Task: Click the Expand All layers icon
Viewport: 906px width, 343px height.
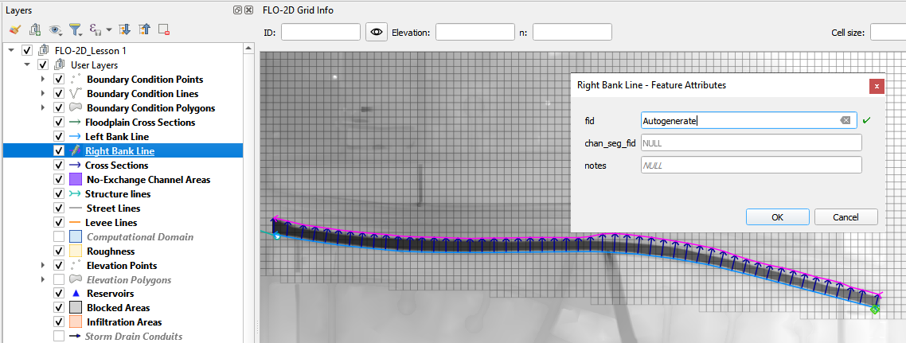Action: click(x=124, y=29)
